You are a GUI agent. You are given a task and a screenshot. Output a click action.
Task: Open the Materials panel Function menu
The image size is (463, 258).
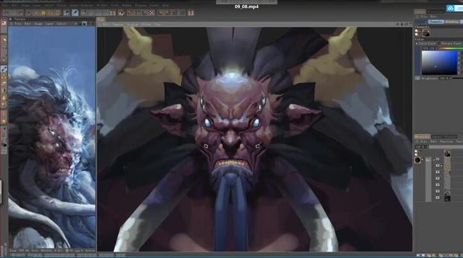[x=446, y=142]
